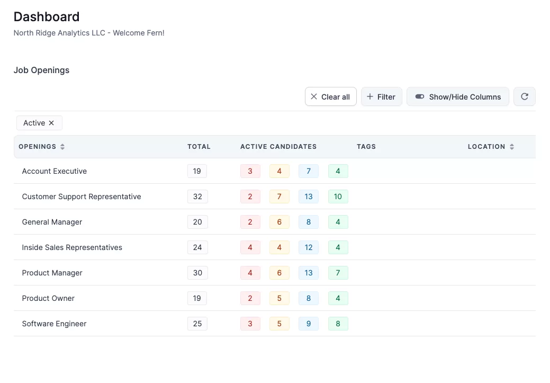Click blue badge 8 for Product Owner
The width and height of the screenshot is (550, 383).
tap(309, 298)
